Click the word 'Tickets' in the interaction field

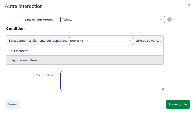coord(67,20)
